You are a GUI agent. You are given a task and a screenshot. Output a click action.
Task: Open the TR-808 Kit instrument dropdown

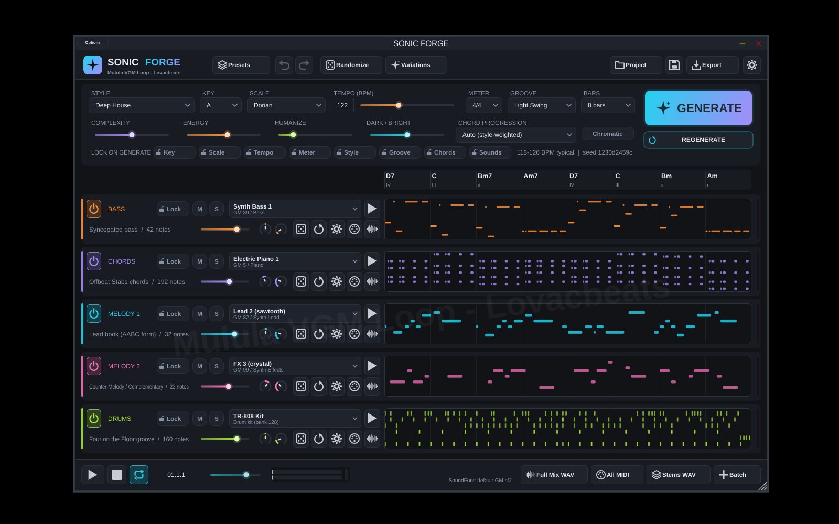(295, 418)
